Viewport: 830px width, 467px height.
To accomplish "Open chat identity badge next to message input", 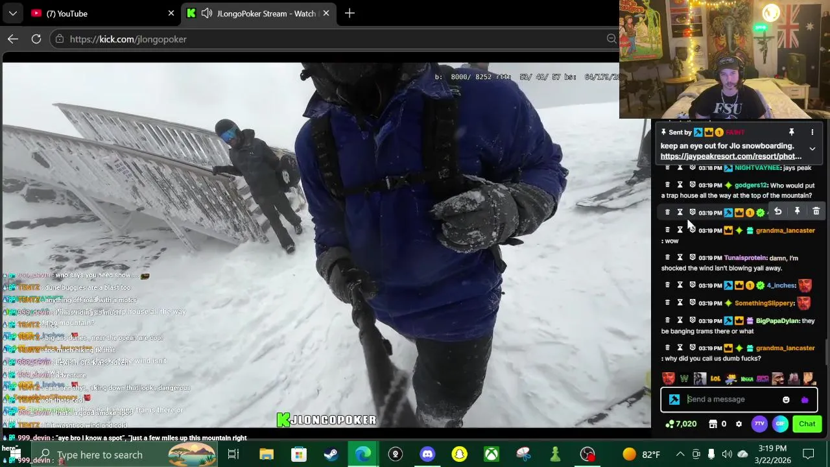I will pos(674,400).
